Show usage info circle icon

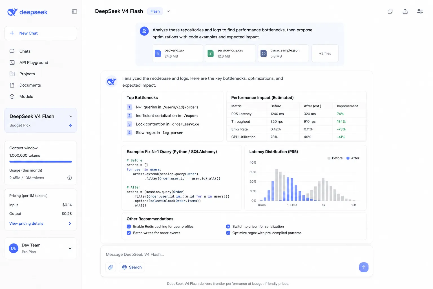click(x=70, y=178)
